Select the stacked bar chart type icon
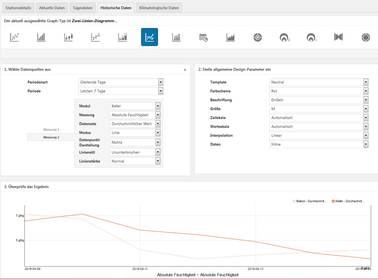The image size is (378, 279). tap(122, 37)
